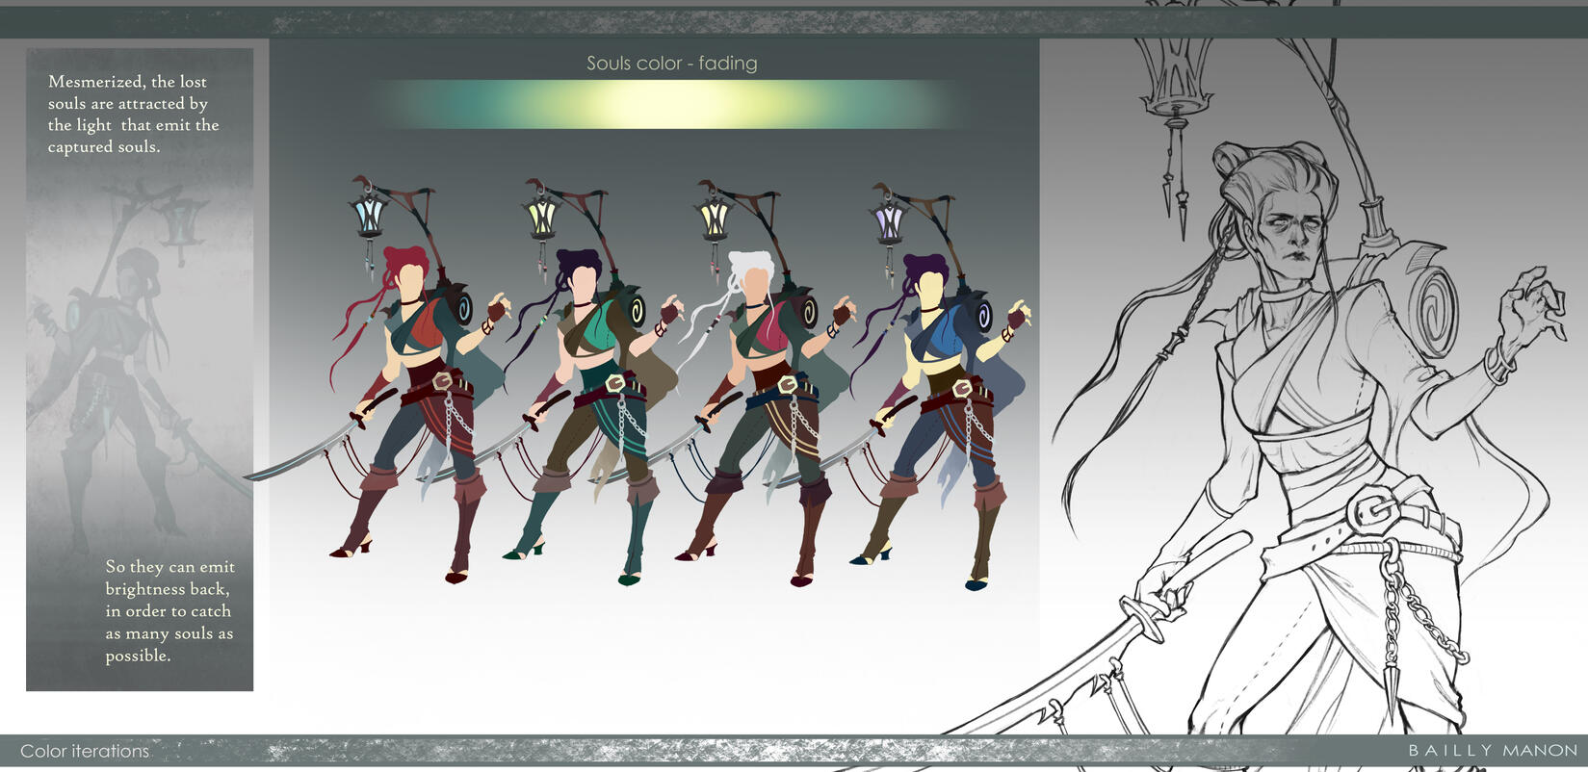Click the soul color gradient bar
Screen dimensions: 1588x772
672,104
